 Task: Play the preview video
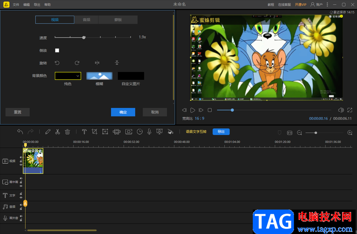tap(193, 110)
